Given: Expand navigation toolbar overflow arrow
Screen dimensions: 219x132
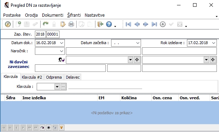Looking at the screenshot, I should pyautogui.click(x=186, y=26).
